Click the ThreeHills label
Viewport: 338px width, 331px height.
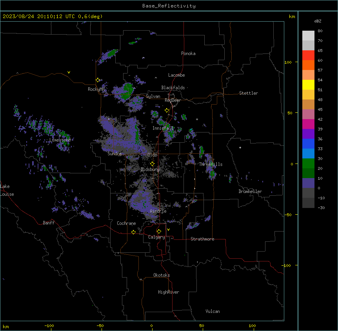pos(211,164)
